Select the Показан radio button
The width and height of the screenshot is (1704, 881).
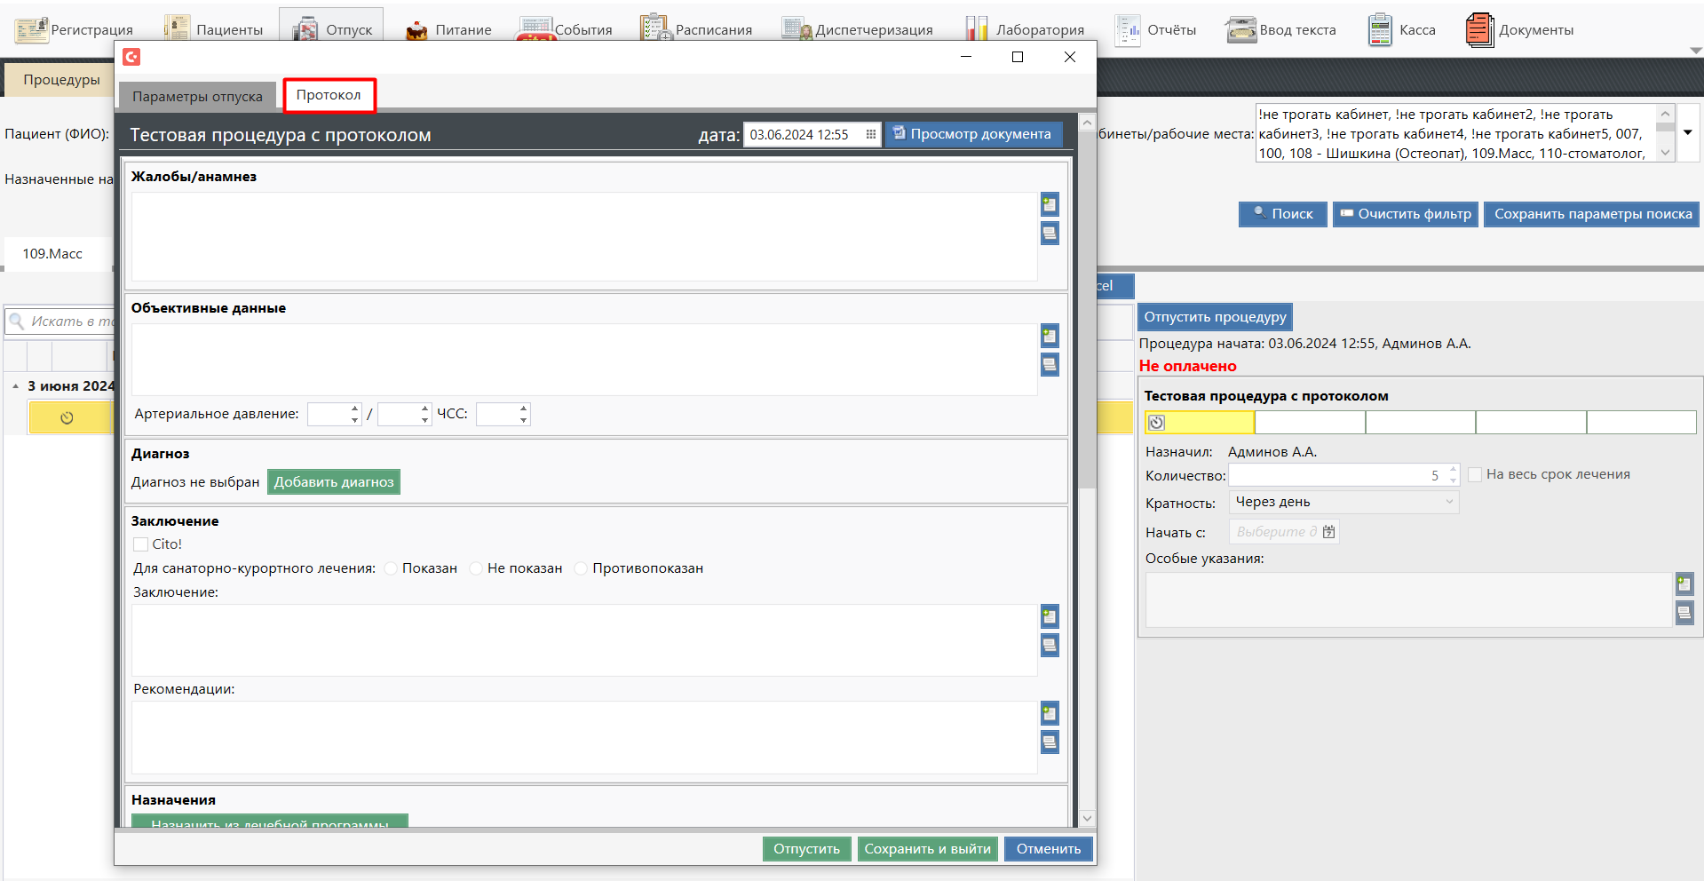[x=392, y=568]
